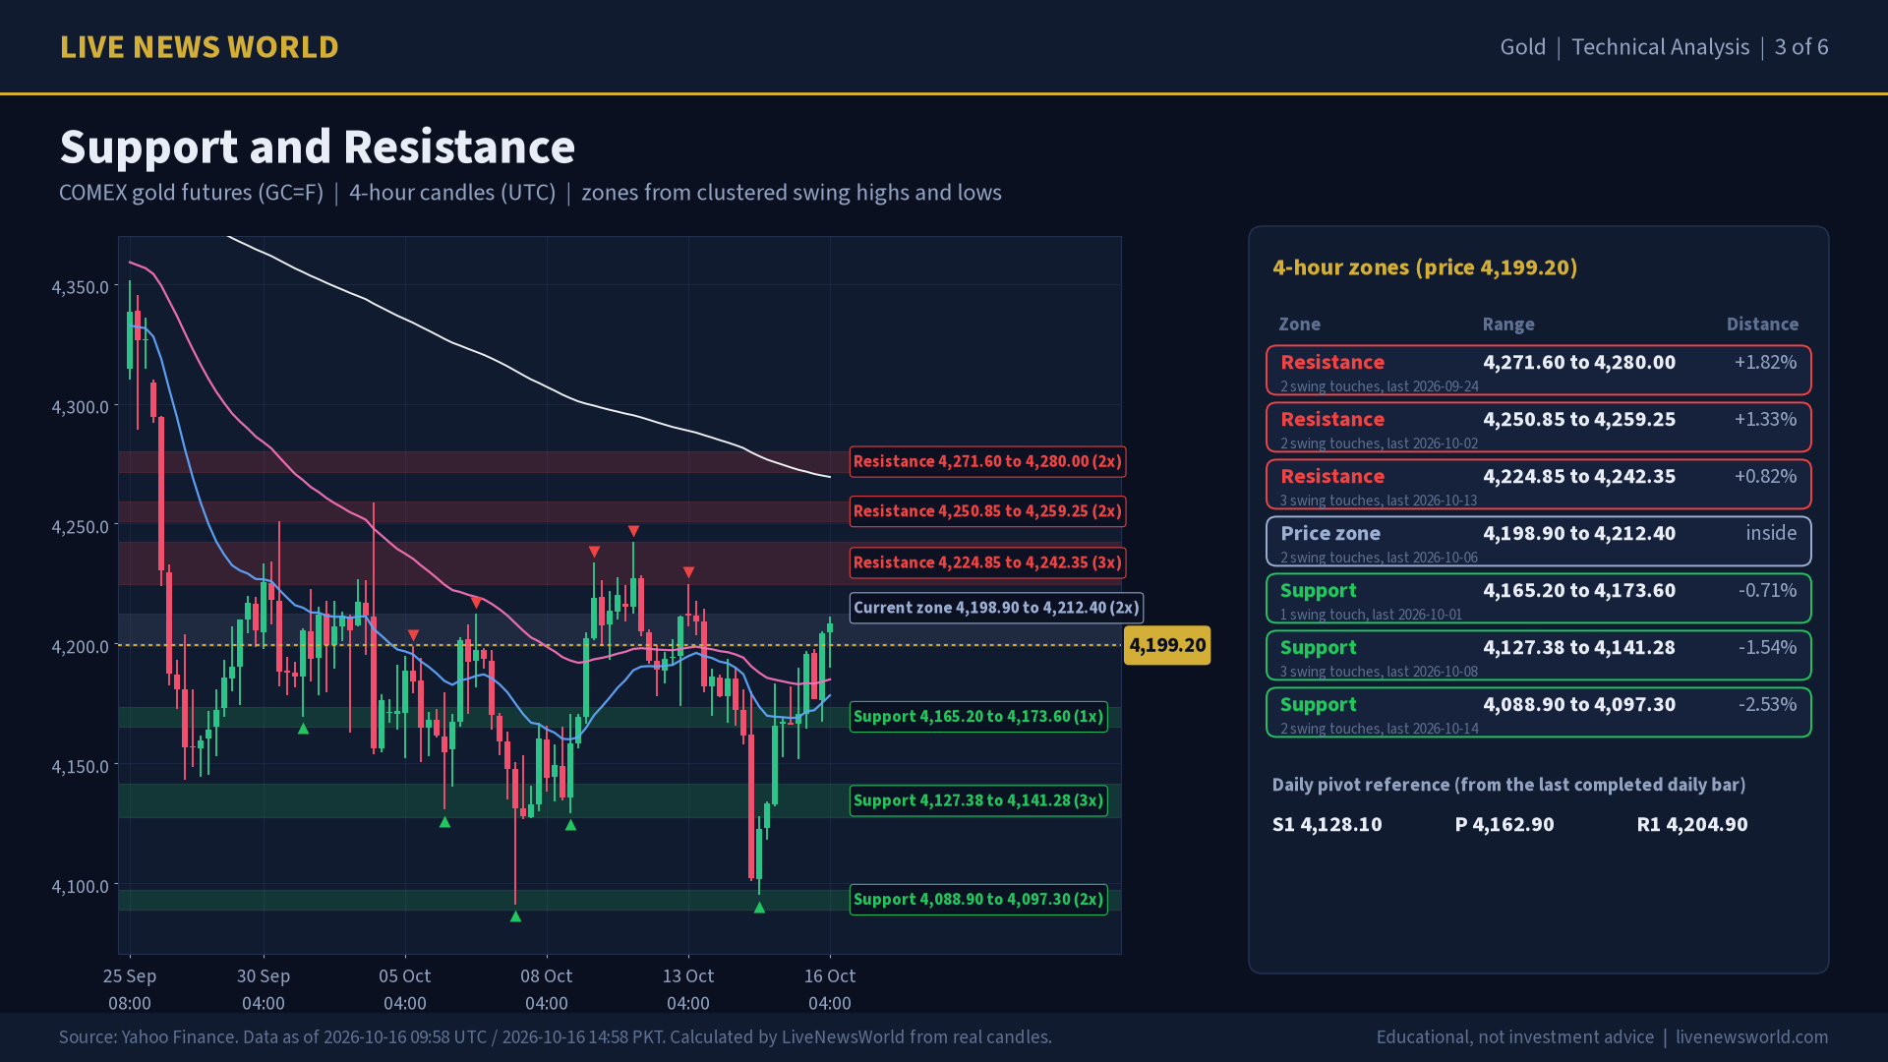
Task: Click the '4-hour zones (price 4,199.20)' panel title
Action: 1425,267
